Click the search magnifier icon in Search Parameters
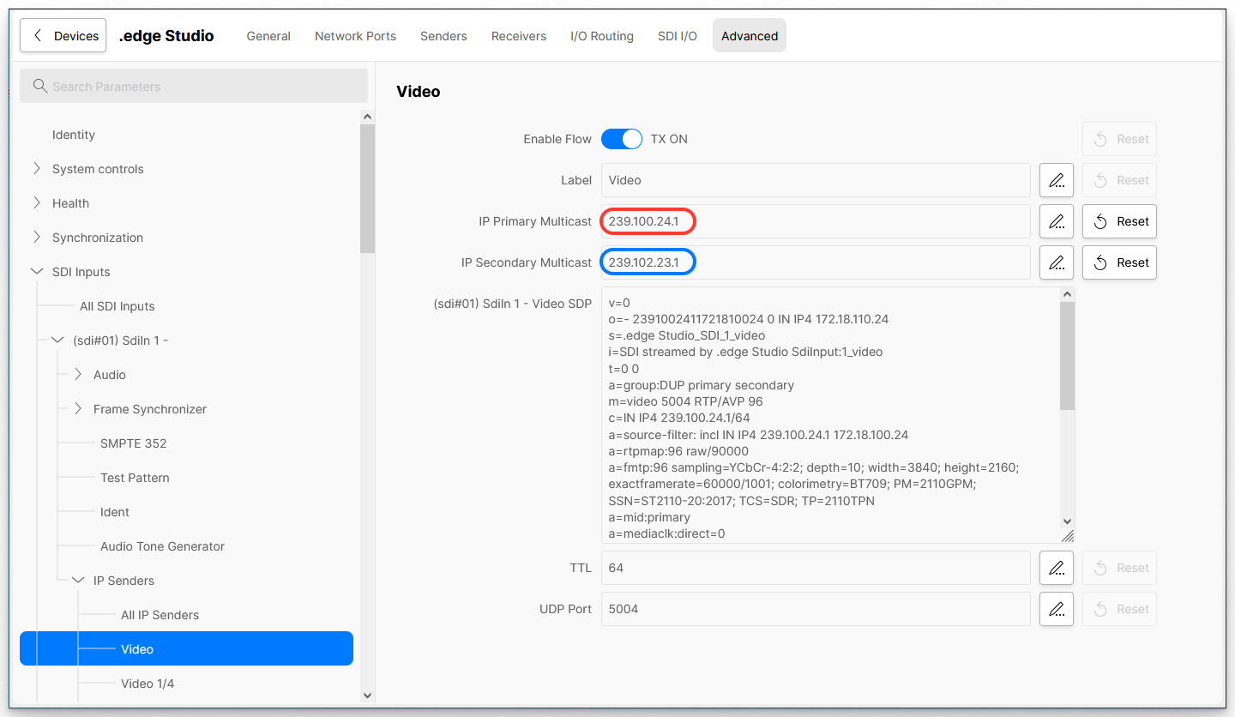1235x717 pixels. point(39,87)
